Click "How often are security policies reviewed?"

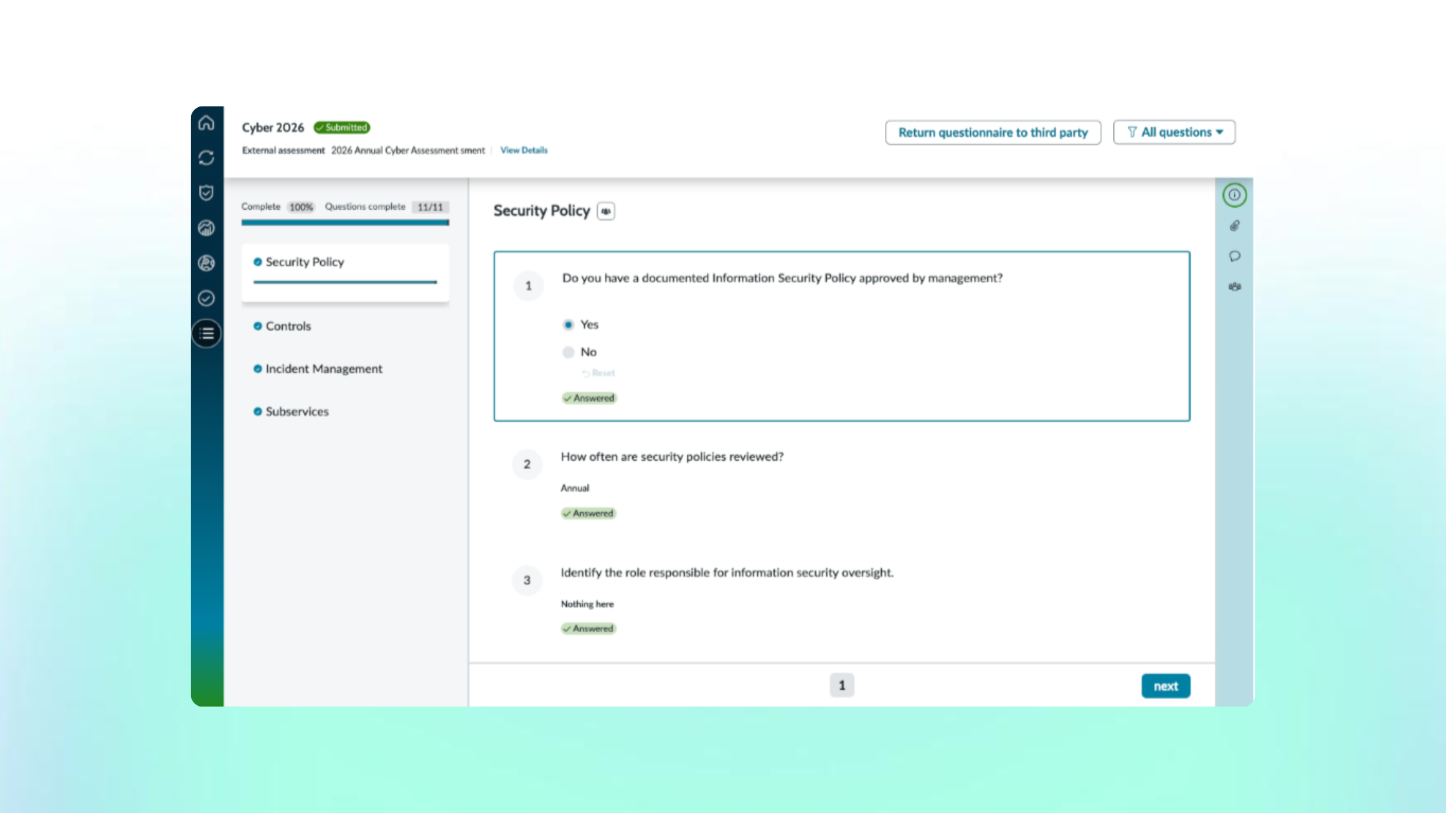pos(672,457)
